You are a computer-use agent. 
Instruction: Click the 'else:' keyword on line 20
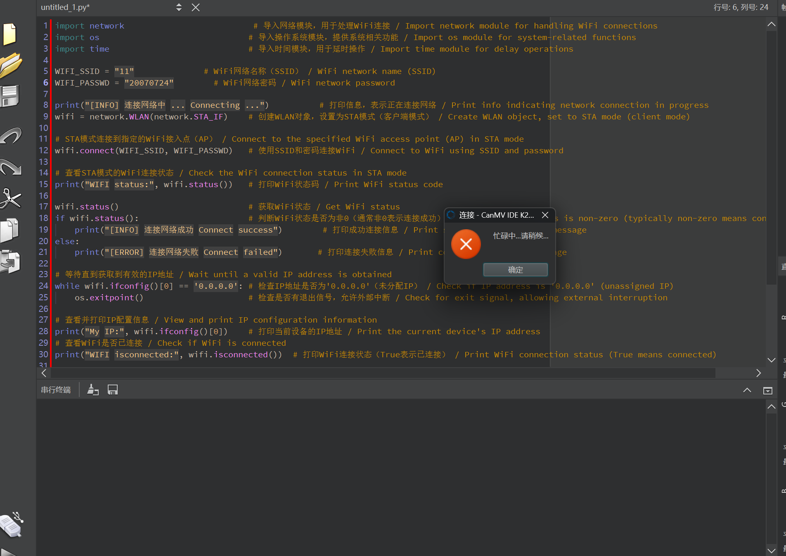67,241
